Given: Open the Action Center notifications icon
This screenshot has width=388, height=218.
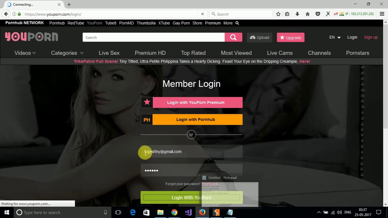Looking at the screenshot, I should (x=379, y=212).
